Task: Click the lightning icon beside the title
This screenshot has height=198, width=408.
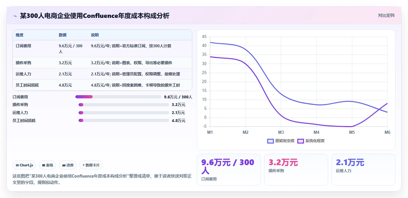Action: (x=15, y=16)
